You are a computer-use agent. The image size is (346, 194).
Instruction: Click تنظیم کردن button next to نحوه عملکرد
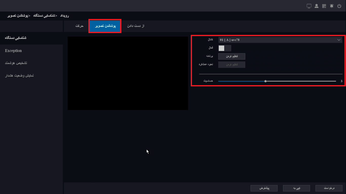pyautogui.click(x=232, y=65)
